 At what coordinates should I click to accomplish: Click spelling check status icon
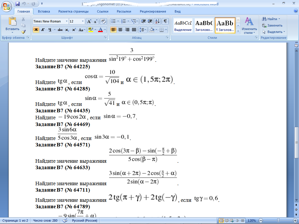click(x=65, y=220)
